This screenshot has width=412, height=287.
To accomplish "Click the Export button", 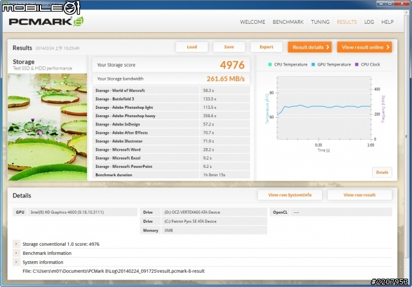I will pos(266,47).
